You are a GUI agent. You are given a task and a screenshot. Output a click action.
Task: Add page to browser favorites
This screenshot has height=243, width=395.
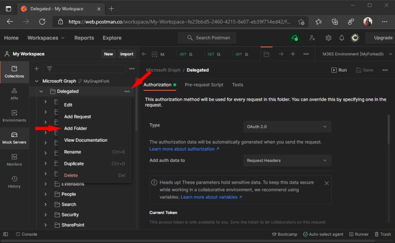301,22
